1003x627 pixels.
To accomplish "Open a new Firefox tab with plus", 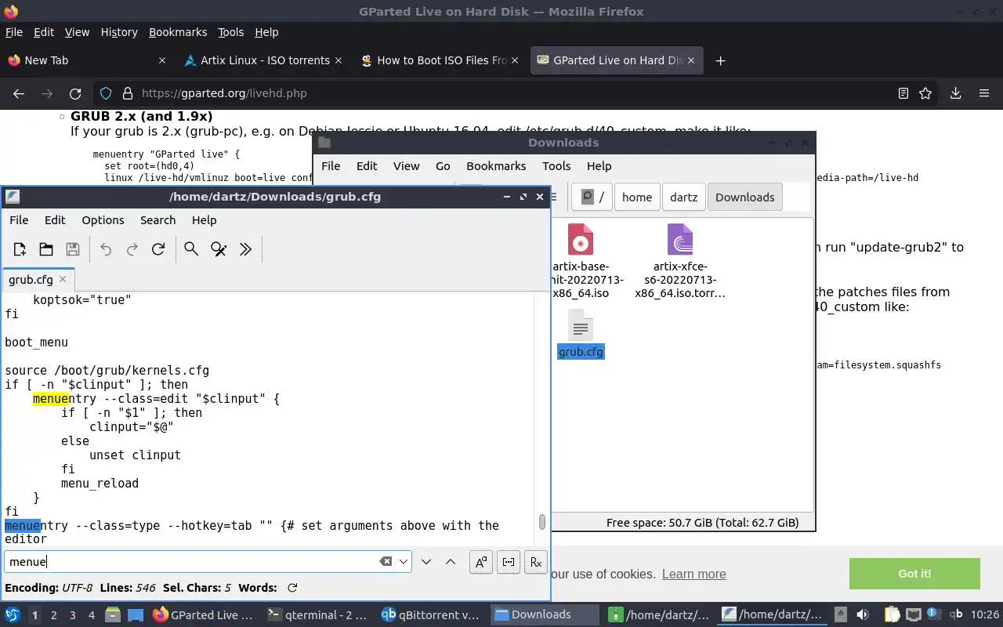I will [720, 60].
